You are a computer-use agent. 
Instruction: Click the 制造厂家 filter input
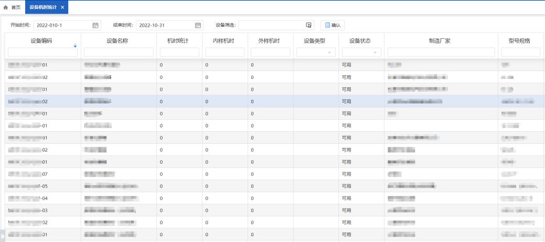441,52
